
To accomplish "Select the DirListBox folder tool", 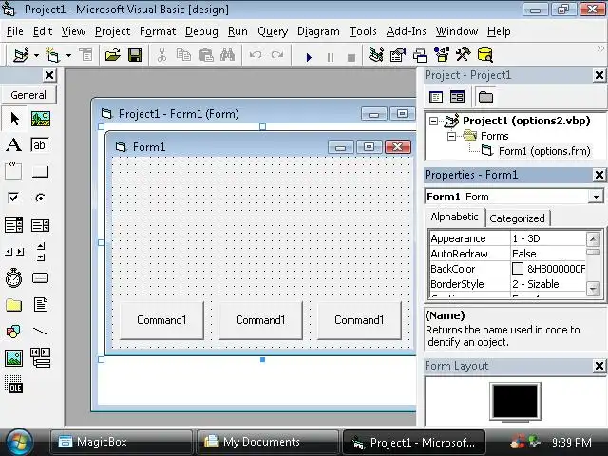I will pos(14,305).
